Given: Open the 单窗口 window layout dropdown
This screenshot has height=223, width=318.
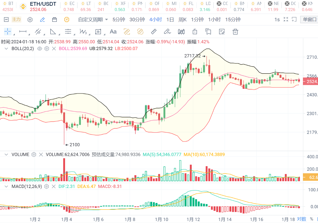Looking at the screenshot, I should click(309, 20).
